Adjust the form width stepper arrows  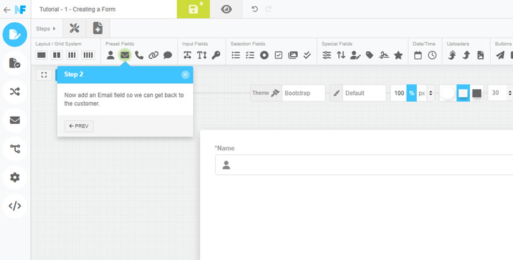tap(431, 93)
